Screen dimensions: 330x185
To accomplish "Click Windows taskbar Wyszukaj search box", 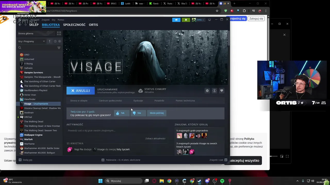I will click(123, 181).
